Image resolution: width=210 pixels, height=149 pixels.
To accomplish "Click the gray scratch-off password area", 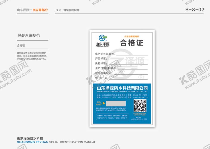I will pyautogui.click(x=116, y=103).
